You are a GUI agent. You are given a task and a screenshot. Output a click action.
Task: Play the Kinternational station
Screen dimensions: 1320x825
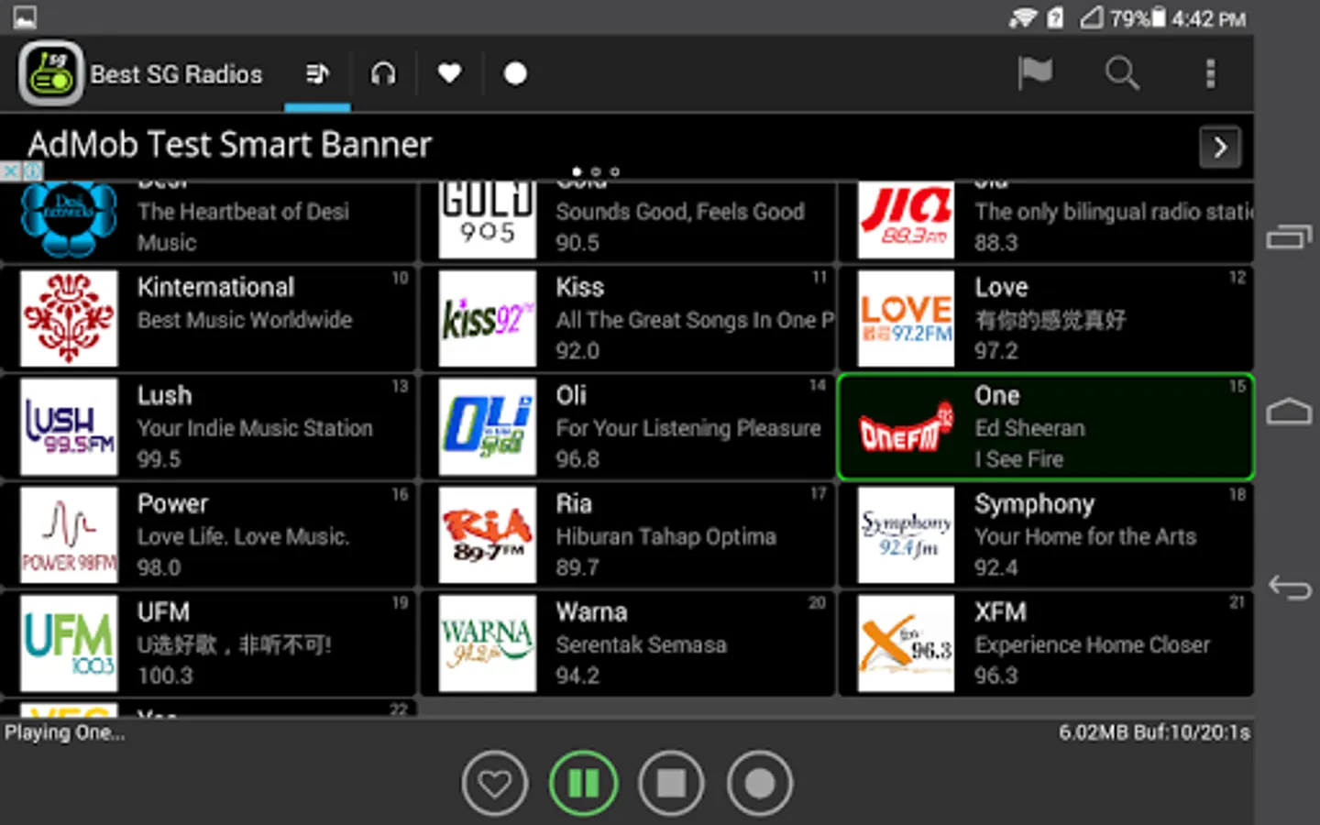coord(208,318)
